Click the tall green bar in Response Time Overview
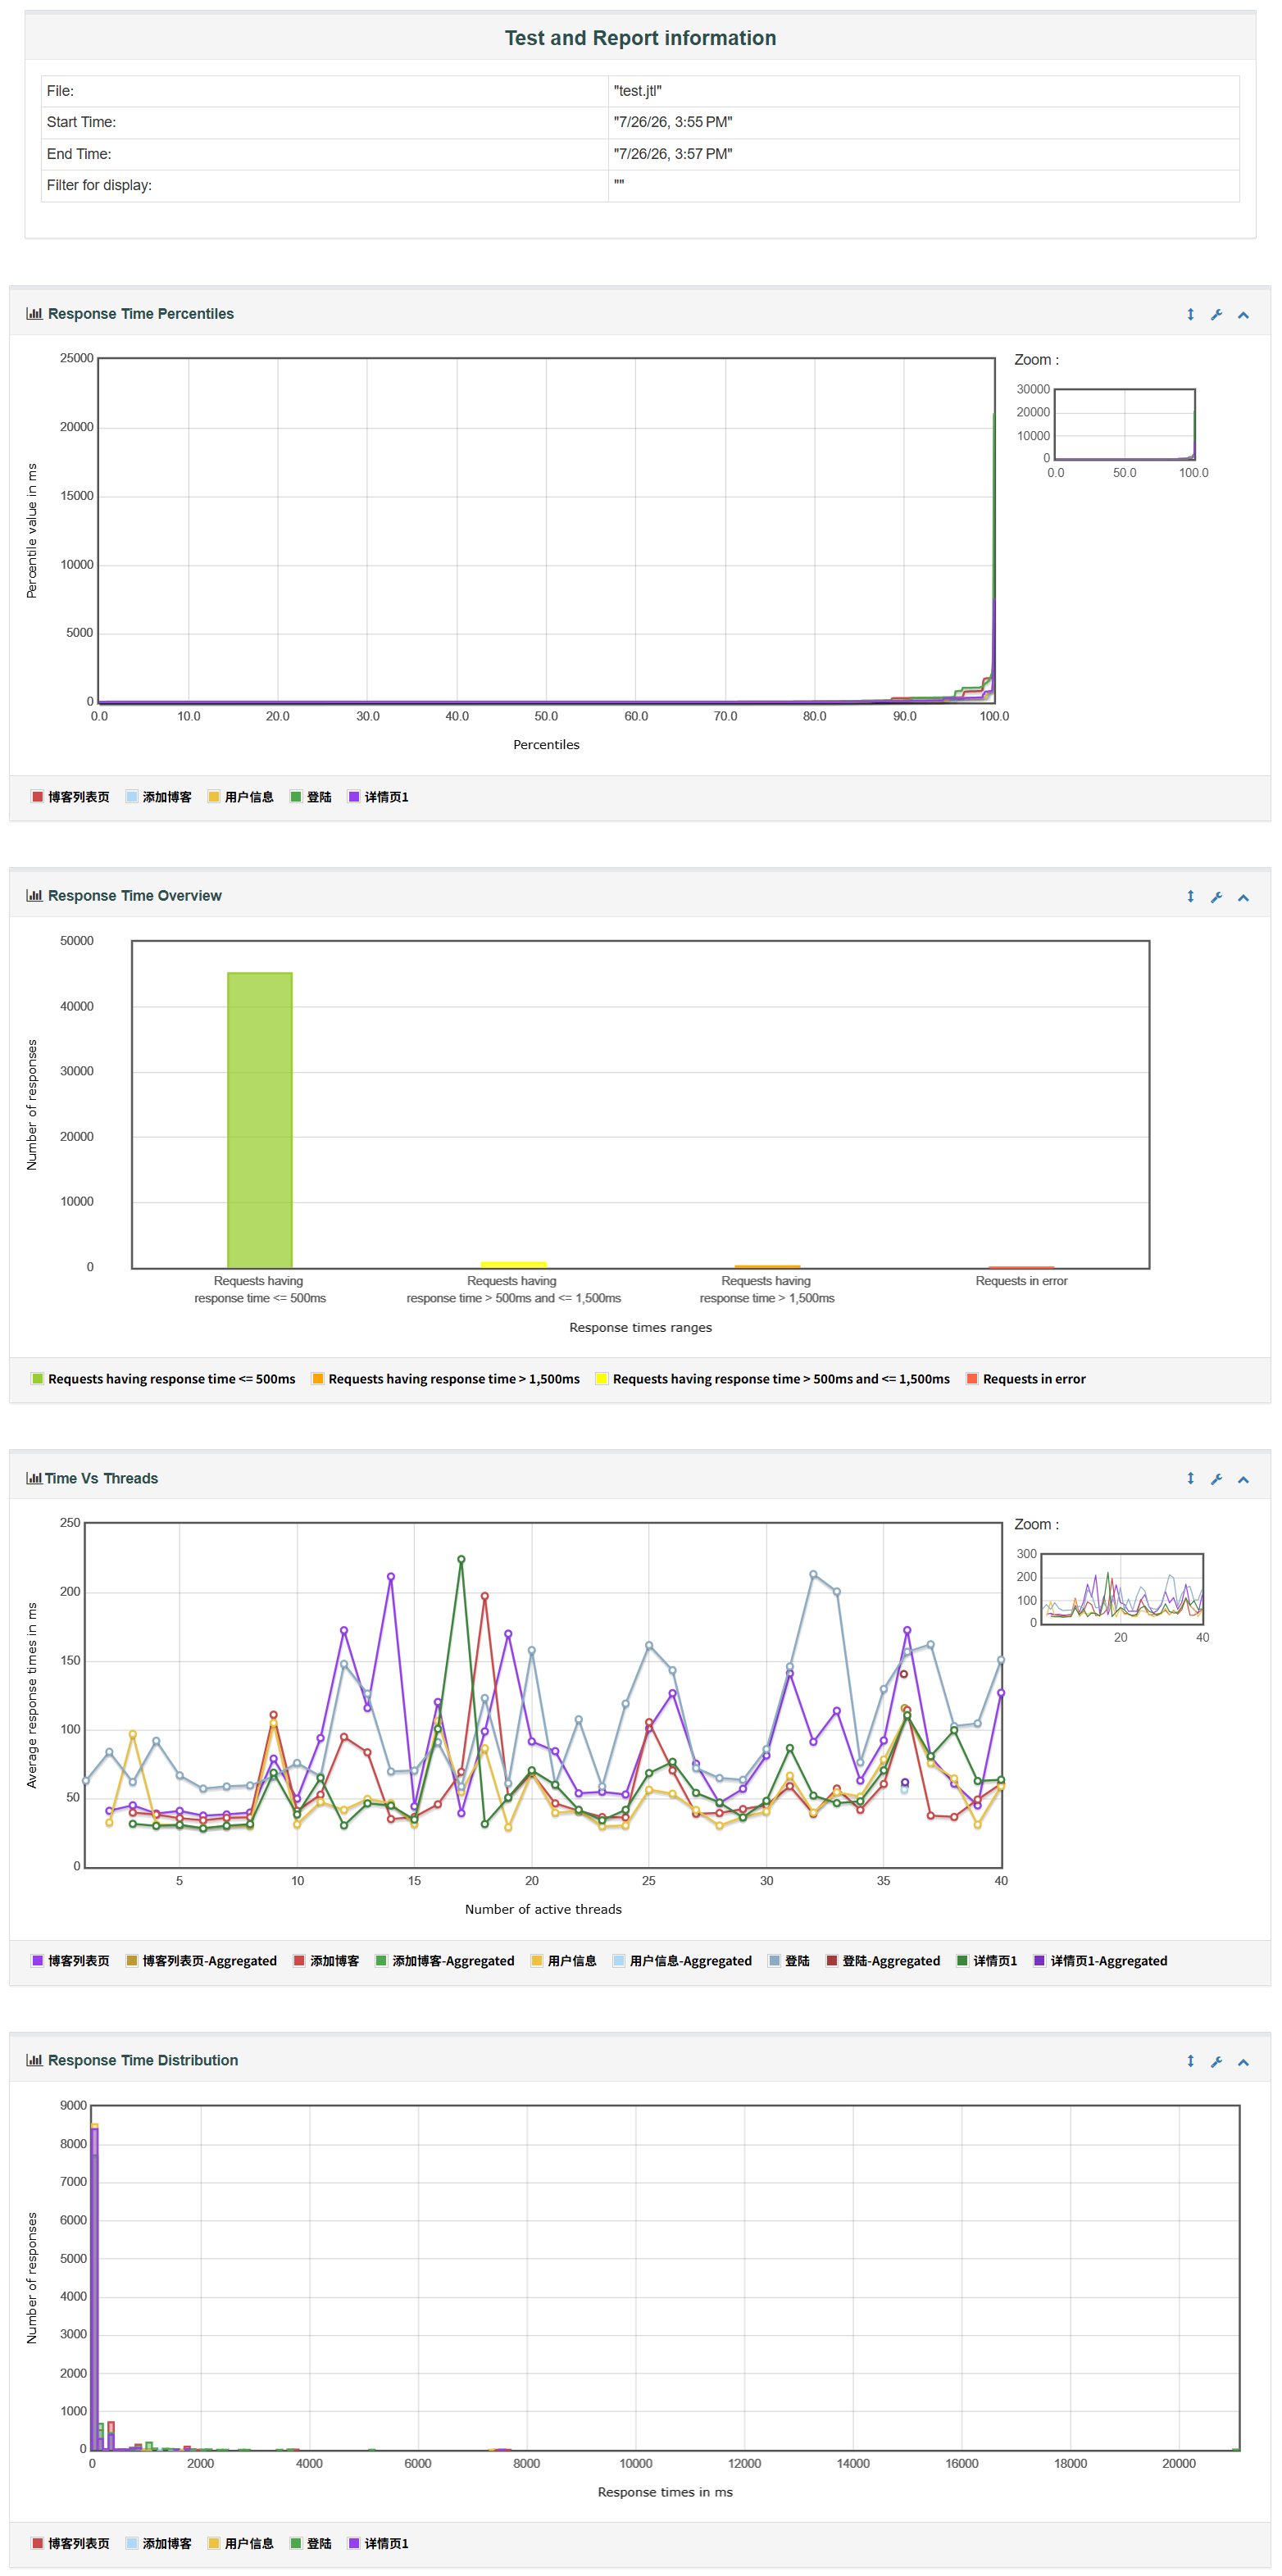The image size is (1282, 2576). 259,1120
